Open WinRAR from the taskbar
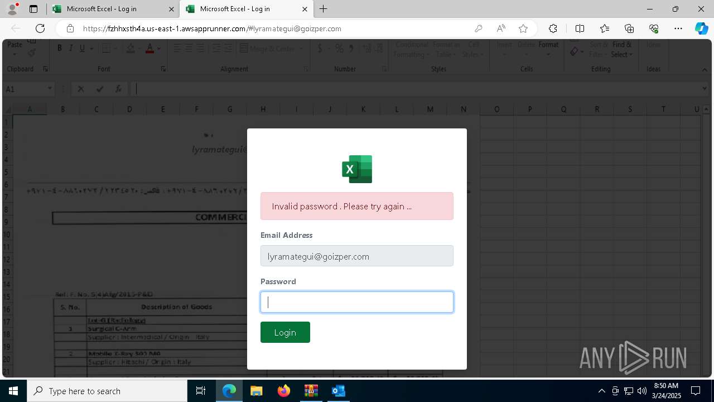This screenshot has height=402, width=714. (311, 391)
